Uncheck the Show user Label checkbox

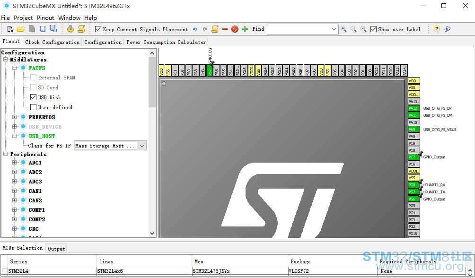(x=373, y=29)
